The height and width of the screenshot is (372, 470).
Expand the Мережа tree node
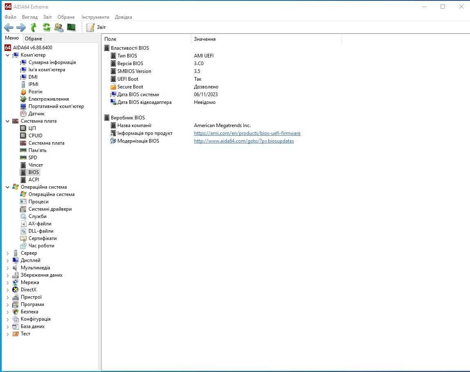point(7,283)
